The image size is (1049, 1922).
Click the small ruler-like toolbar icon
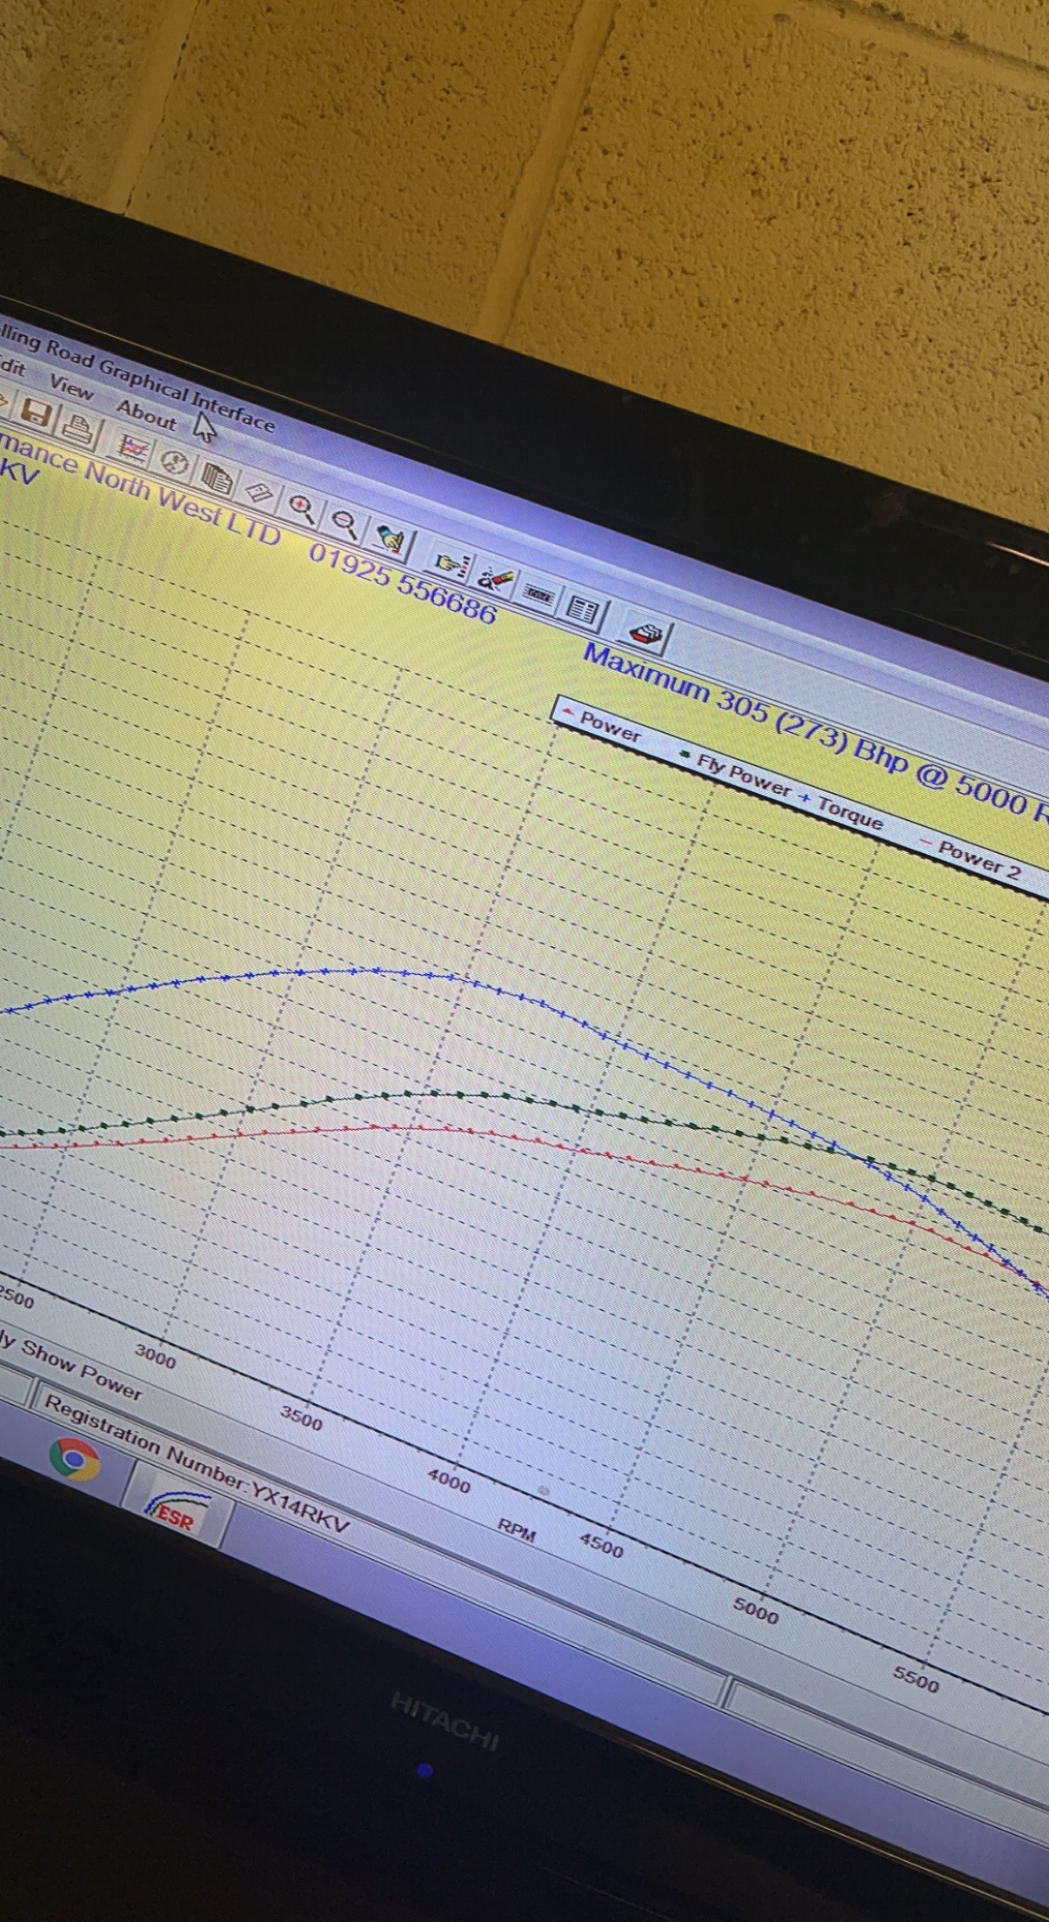(538, 595)
